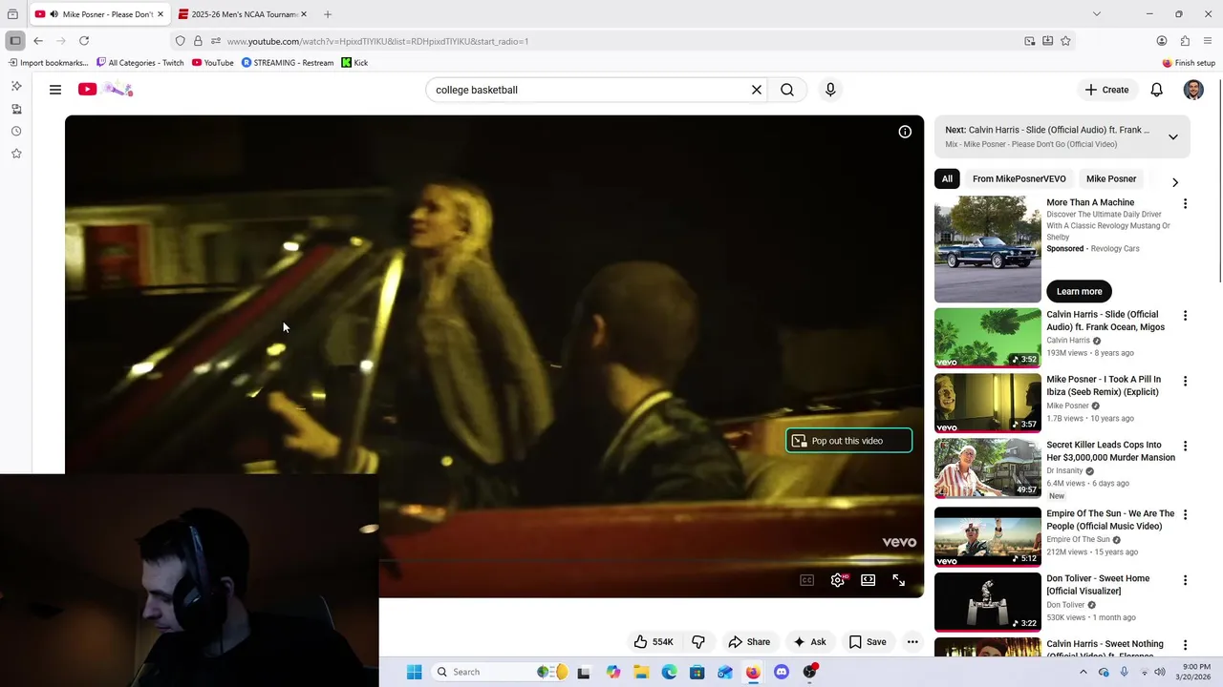Open Firefox extensions puzzle icon

(x=1185, y=41)
